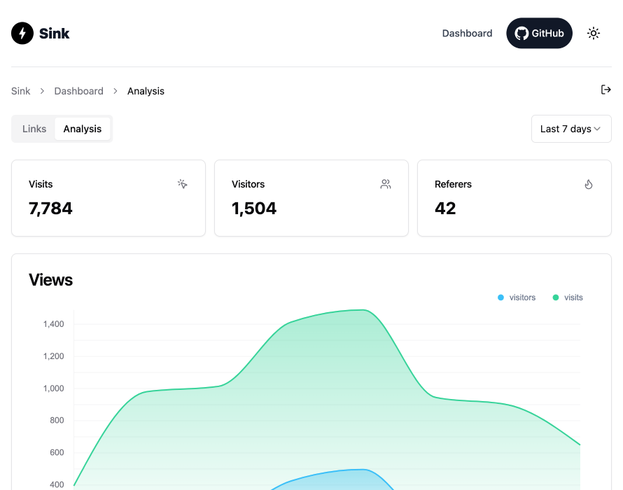Open the Dashboard navigation link
Image resolution: width=623 pixels, height=490 pixels.
point(467,33)
